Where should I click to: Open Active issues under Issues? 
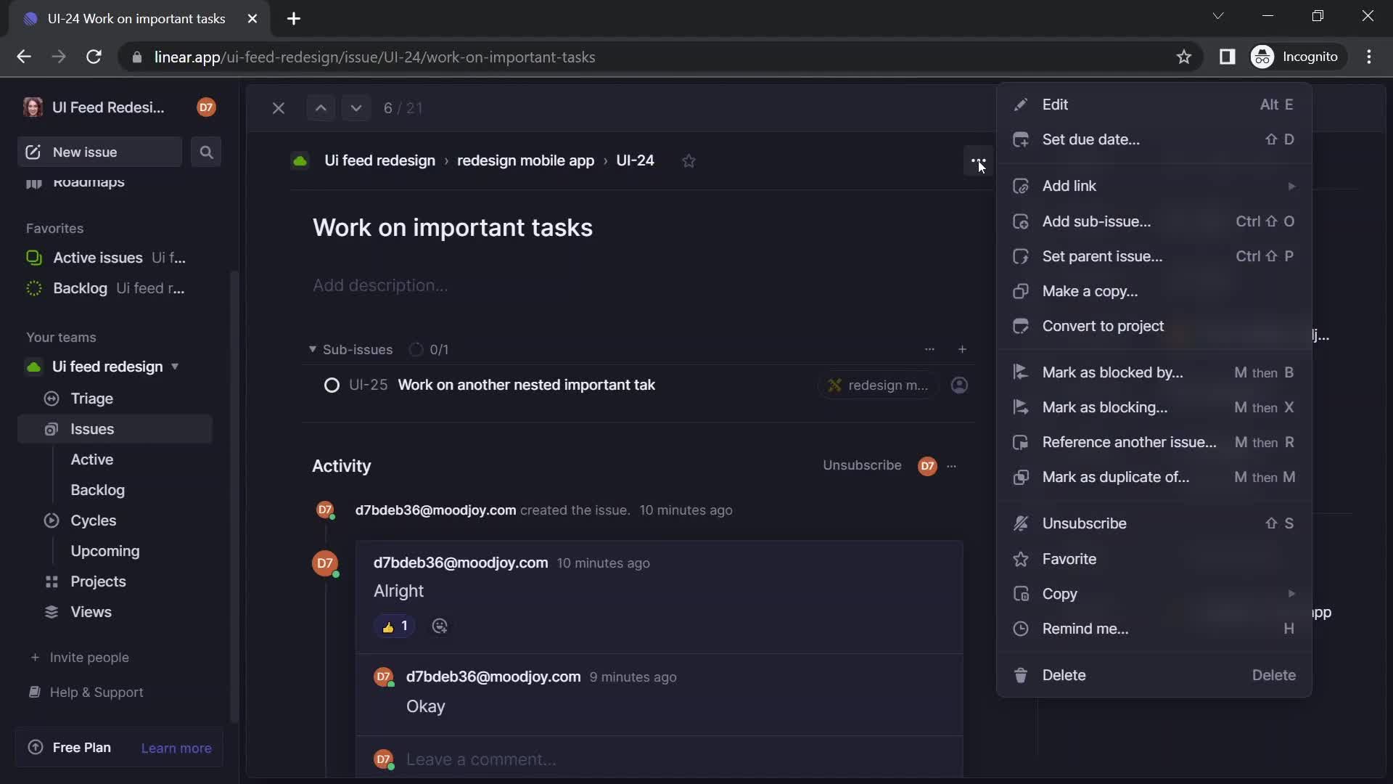pyautogui.click(x=92, y=460)
